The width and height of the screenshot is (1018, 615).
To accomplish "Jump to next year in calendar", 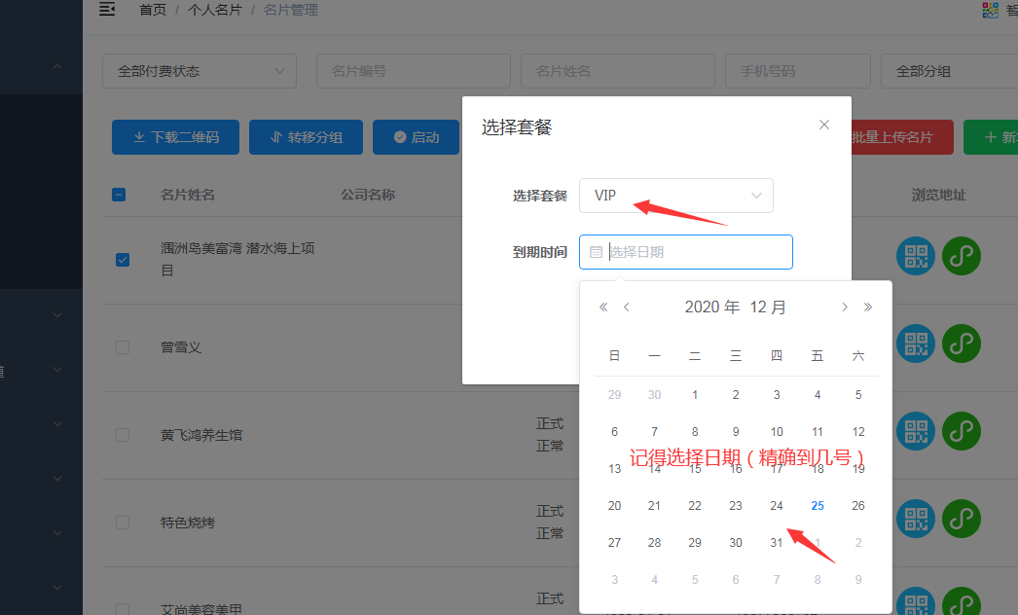I will [868, 307].
